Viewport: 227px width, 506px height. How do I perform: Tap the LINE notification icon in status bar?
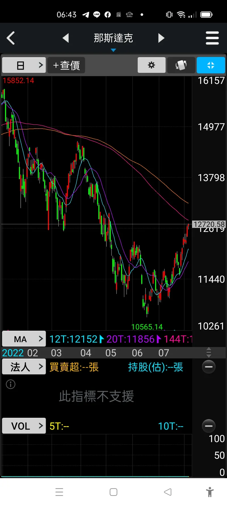pos(96,15)
